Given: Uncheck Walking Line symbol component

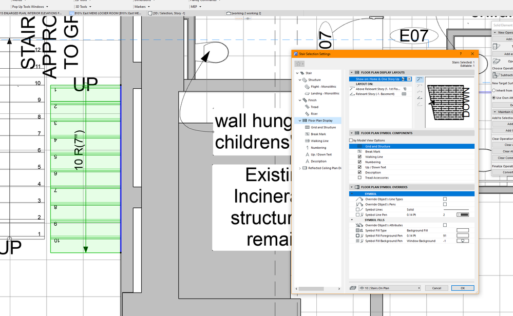Looking at the screenshot, I should (359, 157).
